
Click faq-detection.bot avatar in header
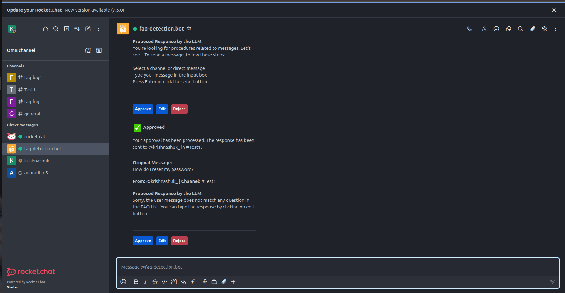coord(123,29)
